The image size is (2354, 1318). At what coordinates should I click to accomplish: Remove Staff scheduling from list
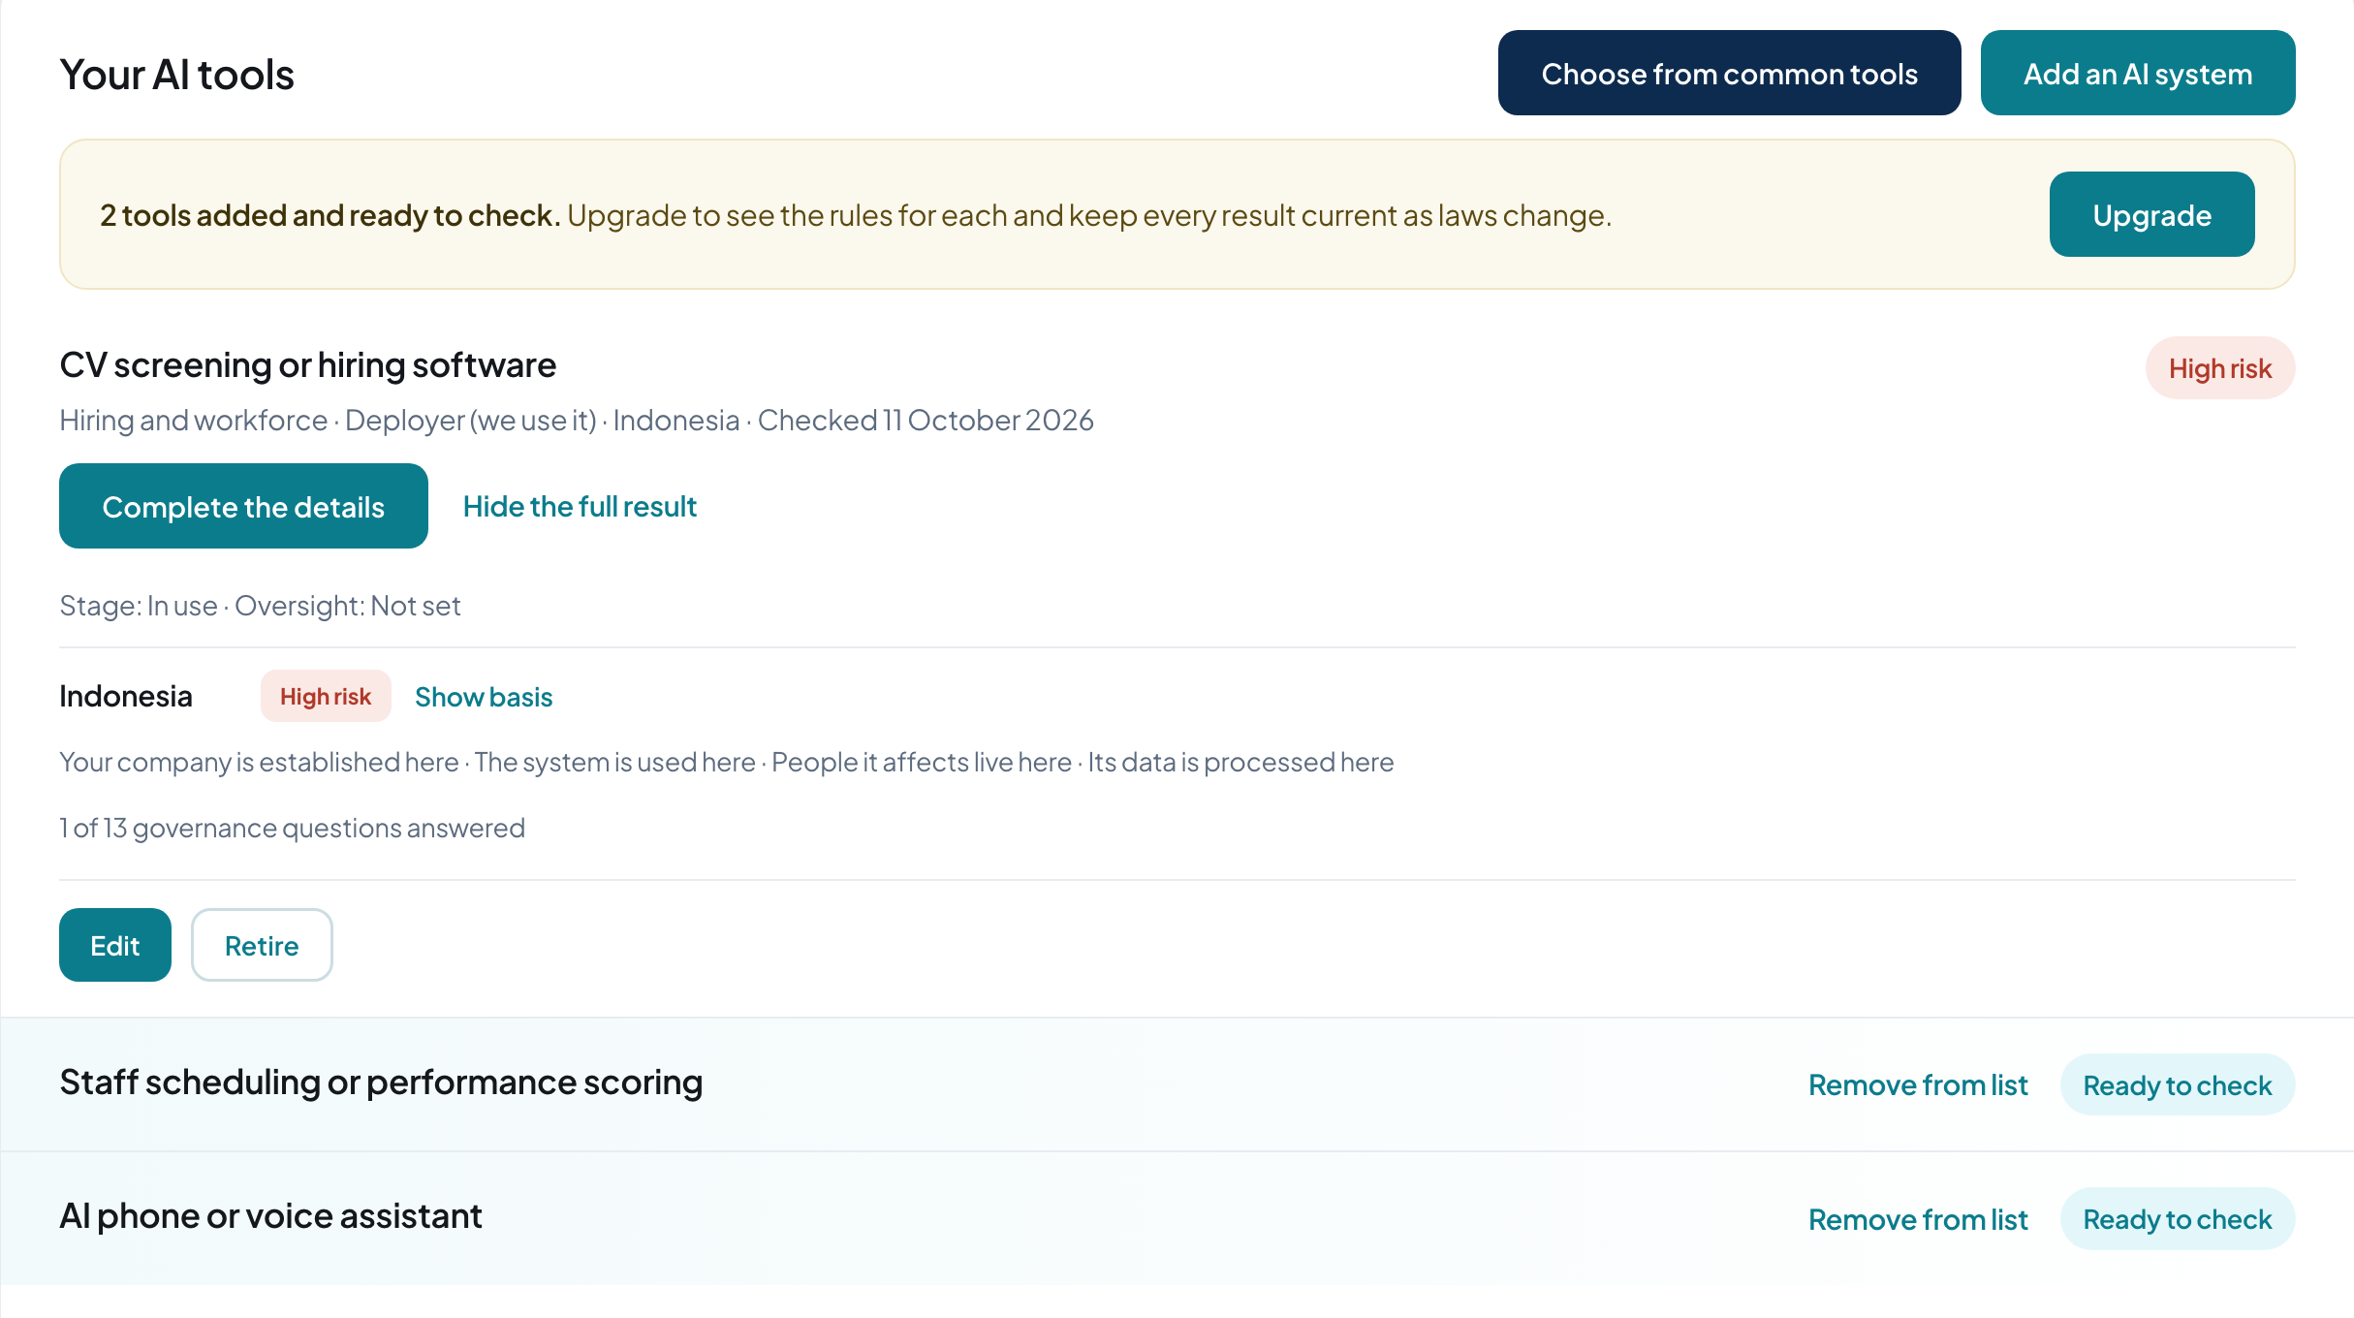pyautogui.click(x=1918, y=1084)
